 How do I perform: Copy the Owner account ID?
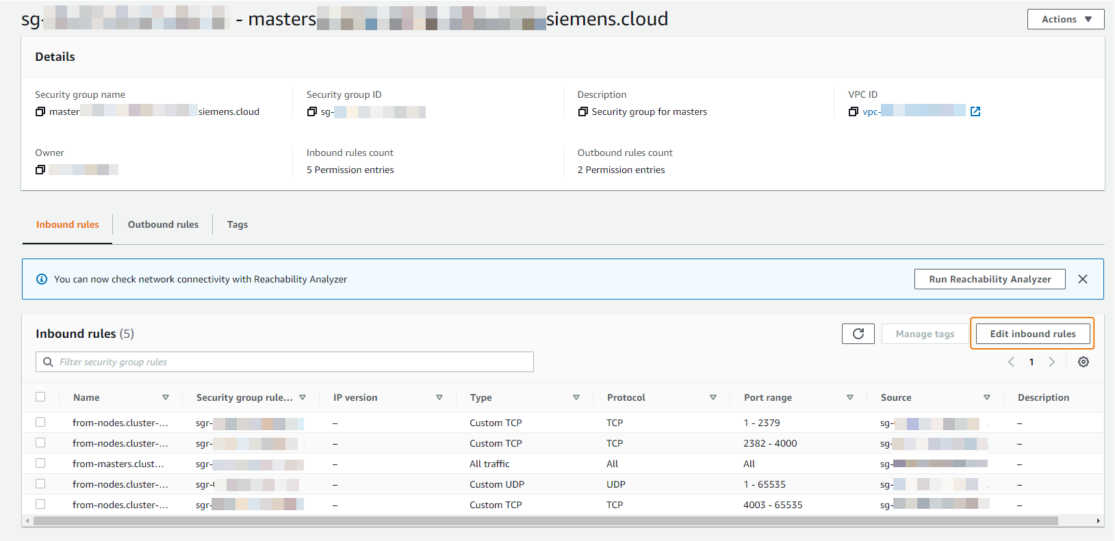[x=40, y=170]
